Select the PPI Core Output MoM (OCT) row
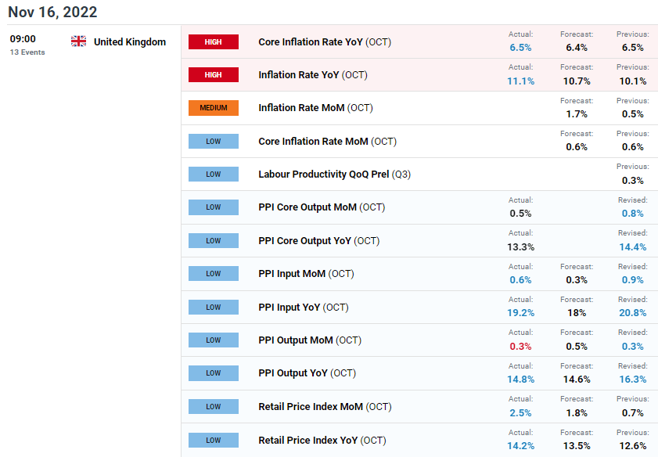Image resolution: width=658 pixels, height=457 pixels. click(419, 207)
